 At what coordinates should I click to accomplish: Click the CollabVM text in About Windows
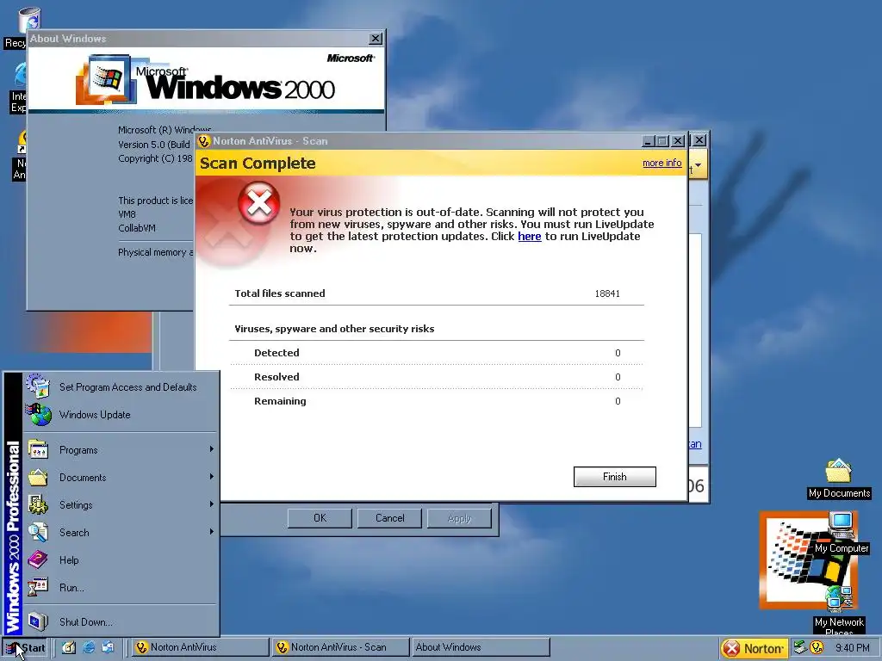tap(137, 228)
